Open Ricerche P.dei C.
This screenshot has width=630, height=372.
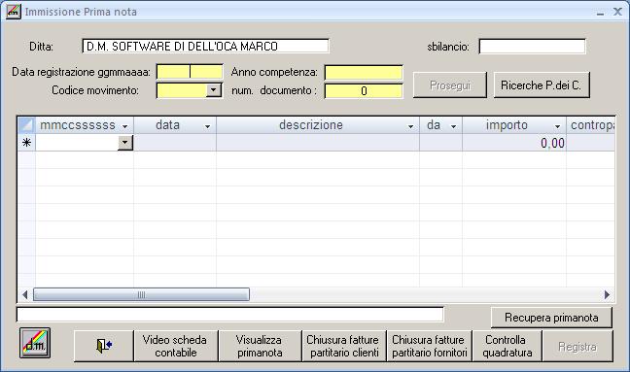[x=542, y=85]
